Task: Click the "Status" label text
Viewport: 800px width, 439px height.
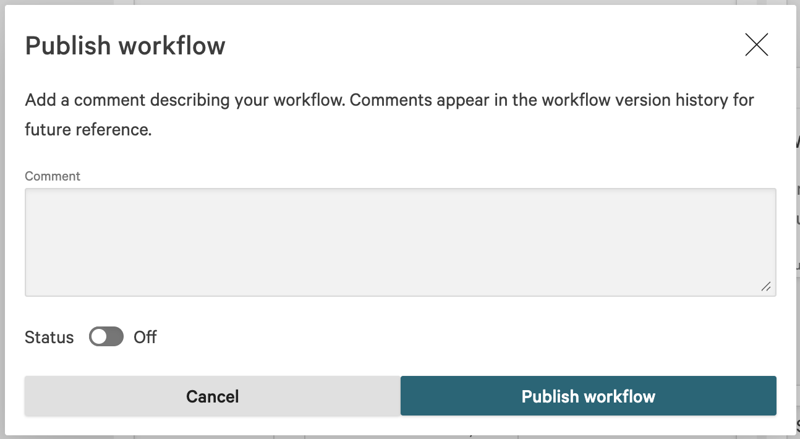Action: [49, 338]
